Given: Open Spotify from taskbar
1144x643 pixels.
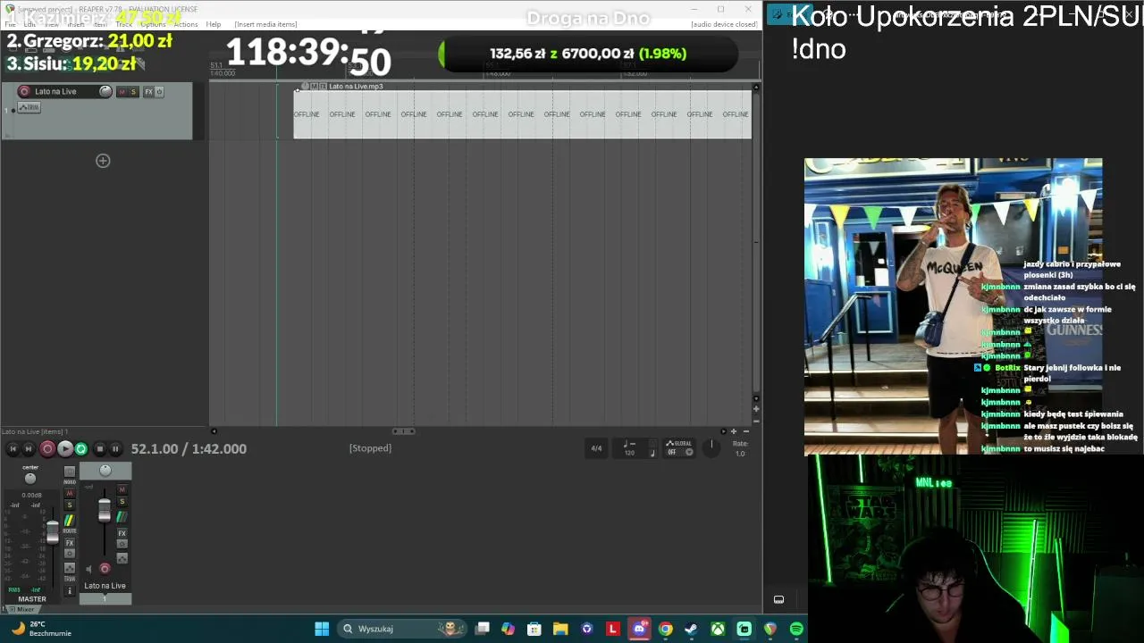Looking at the screenshot, I should (796, 629).
